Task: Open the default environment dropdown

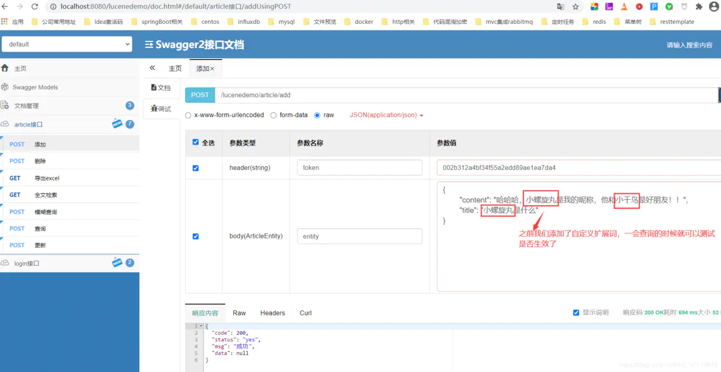Action: pyautogui.click(x=66, y=44)
